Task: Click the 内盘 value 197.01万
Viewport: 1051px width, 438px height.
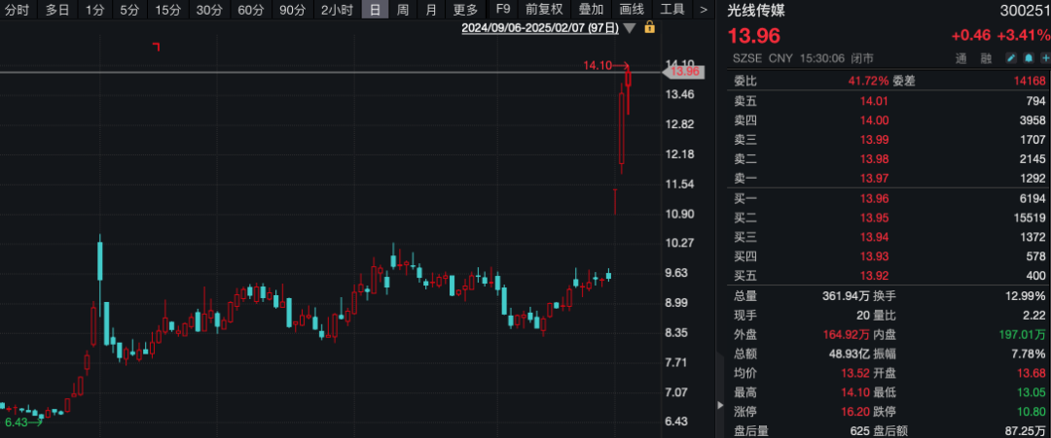Action: [1022, 334]
